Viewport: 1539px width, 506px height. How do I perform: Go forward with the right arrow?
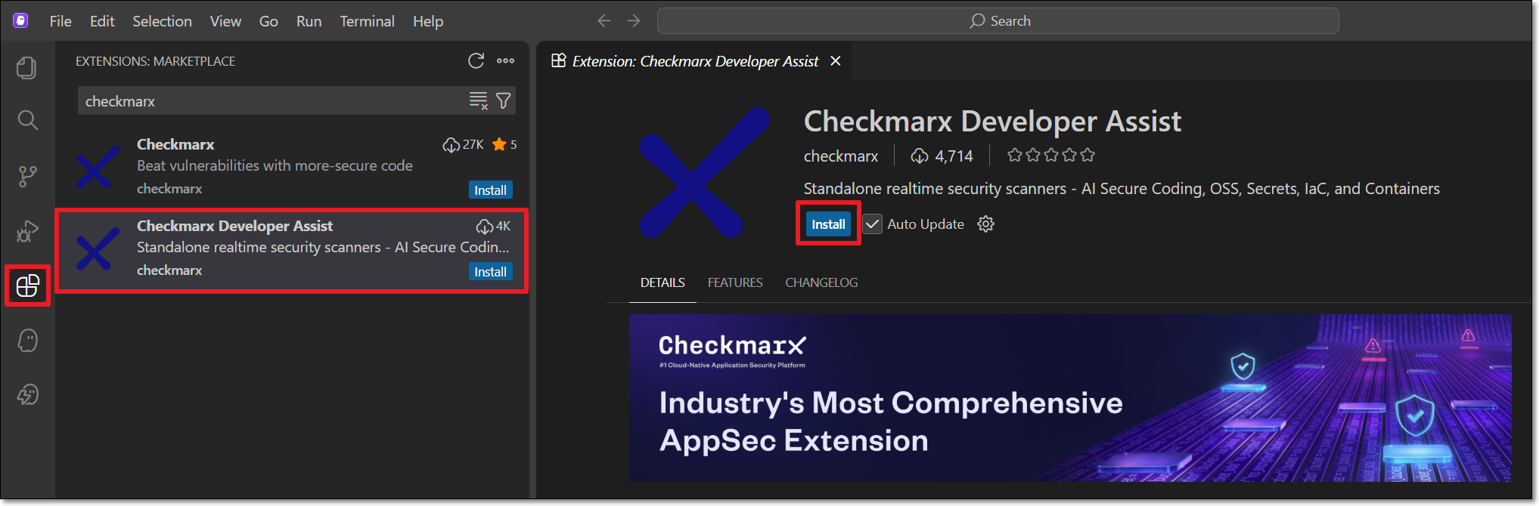click(x=634, y=21)
